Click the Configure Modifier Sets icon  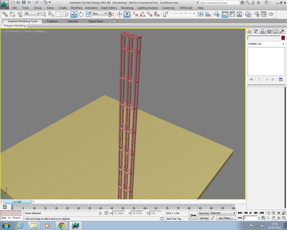[281, 79]
